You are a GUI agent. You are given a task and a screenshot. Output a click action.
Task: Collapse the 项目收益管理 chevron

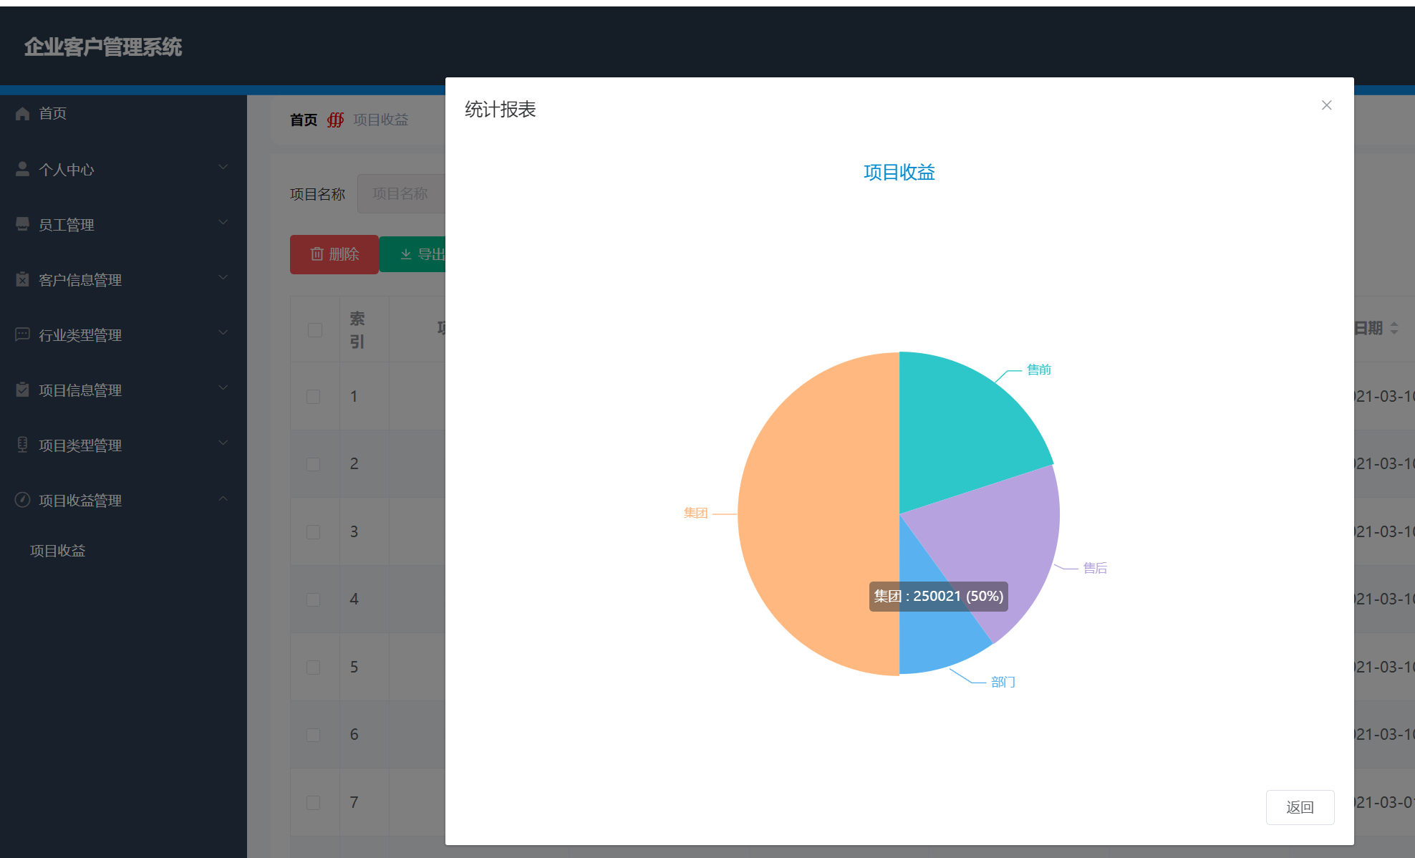(223, 498)
